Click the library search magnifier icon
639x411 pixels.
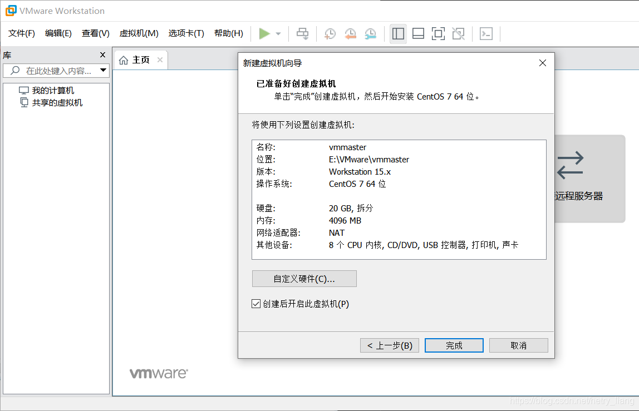15,71
